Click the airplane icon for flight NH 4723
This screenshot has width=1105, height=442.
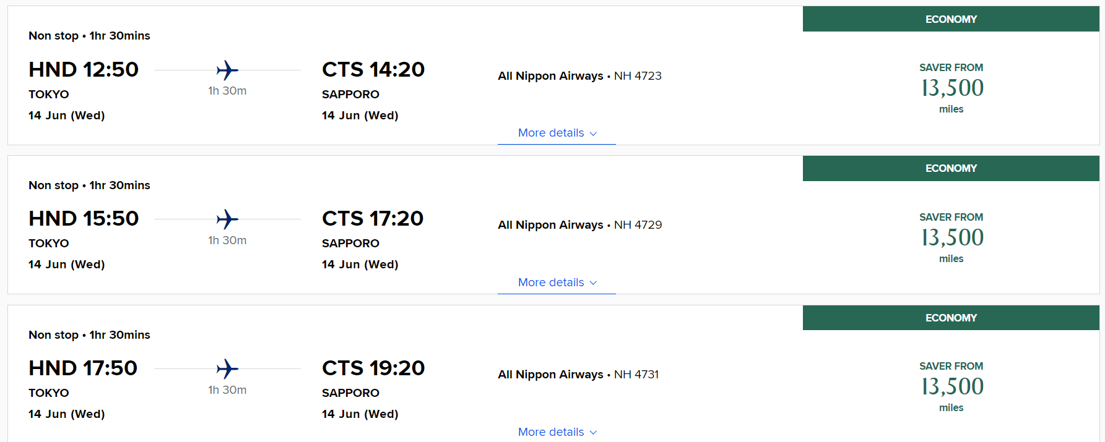tap(227, 70)
